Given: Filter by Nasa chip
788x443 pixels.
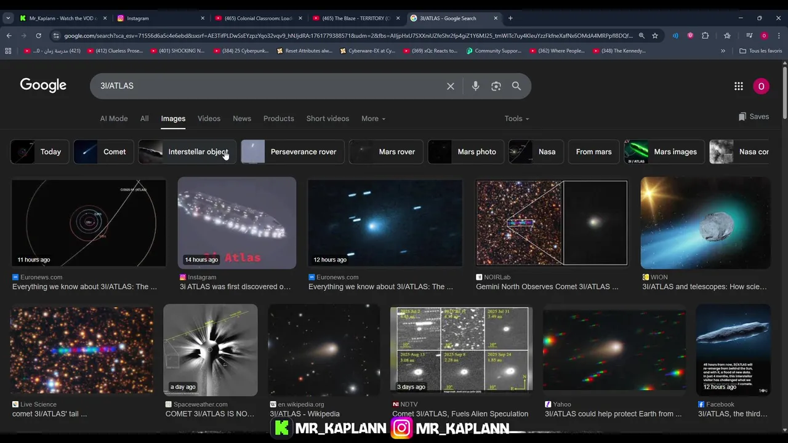Looking at the screenshot, I should tap(536, 152).
